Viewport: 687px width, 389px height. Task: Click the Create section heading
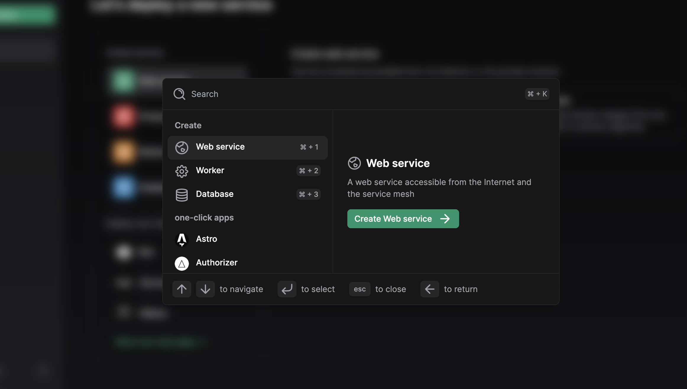click(188, 125)
